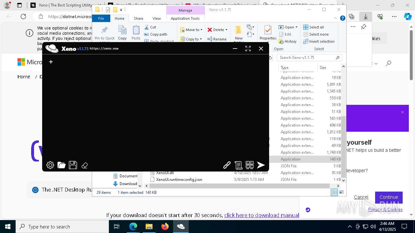The height and width of the screenshot is (233, 415).
Task: Close the purple survey popup
Action: (x=402, y=112)
